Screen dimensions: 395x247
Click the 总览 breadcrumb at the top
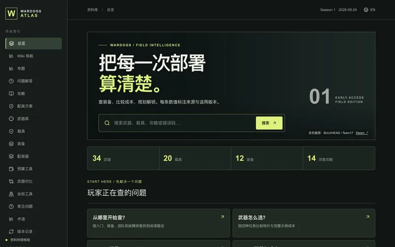(110, 10)
